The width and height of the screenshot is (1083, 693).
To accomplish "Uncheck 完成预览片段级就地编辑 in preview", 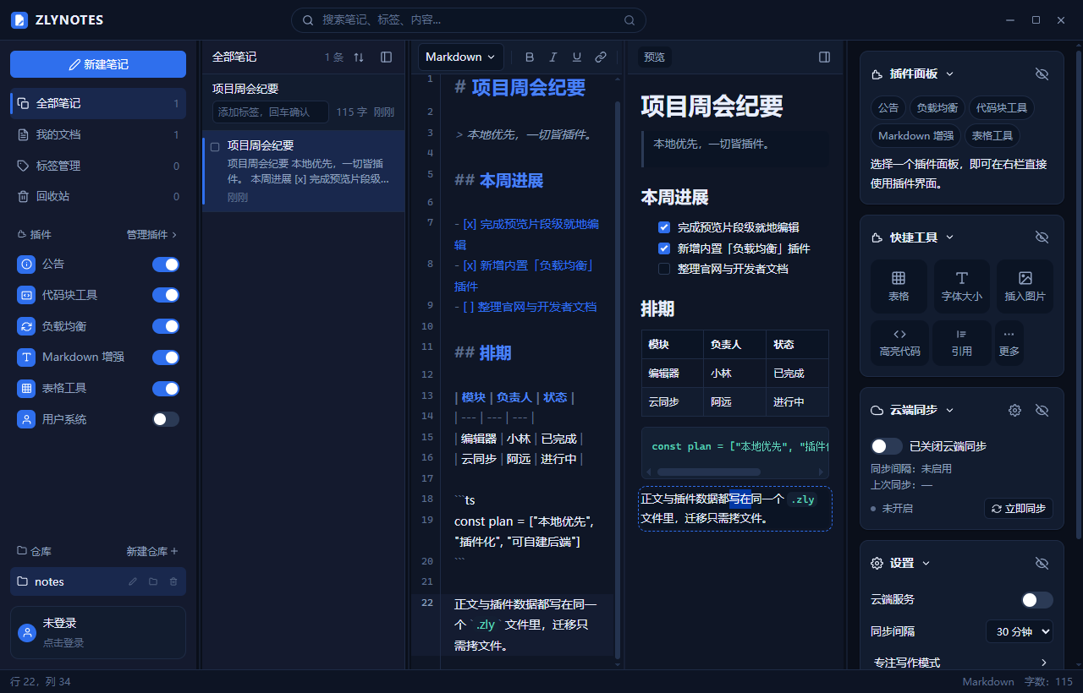I will coord(664,227).
